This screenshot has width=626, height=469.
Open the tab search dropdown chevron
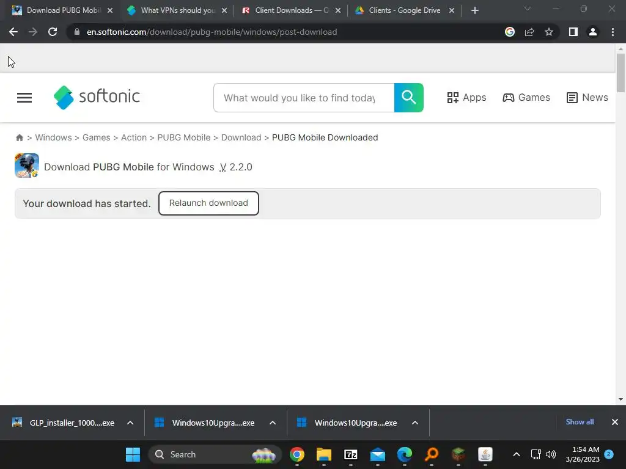528,9
